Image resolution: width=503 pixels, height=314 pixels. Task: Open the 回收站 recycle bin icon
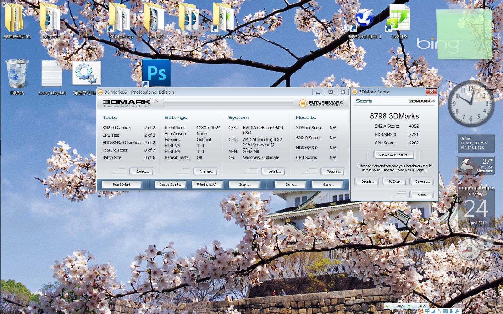coord(17,74)
